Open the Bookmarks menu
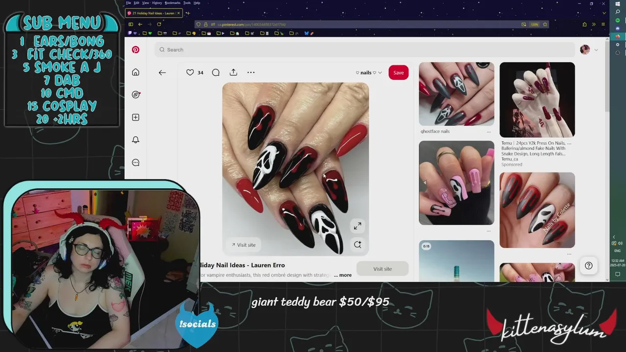 [x=173, y=3]
